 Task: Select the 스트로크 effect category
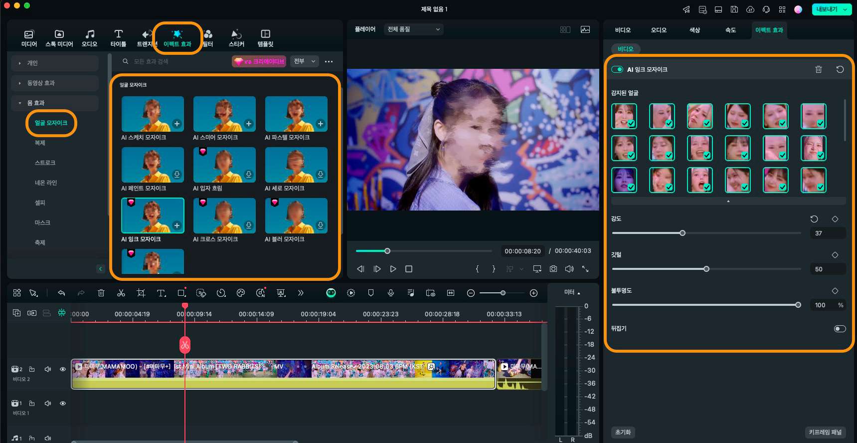pos(45,163)
